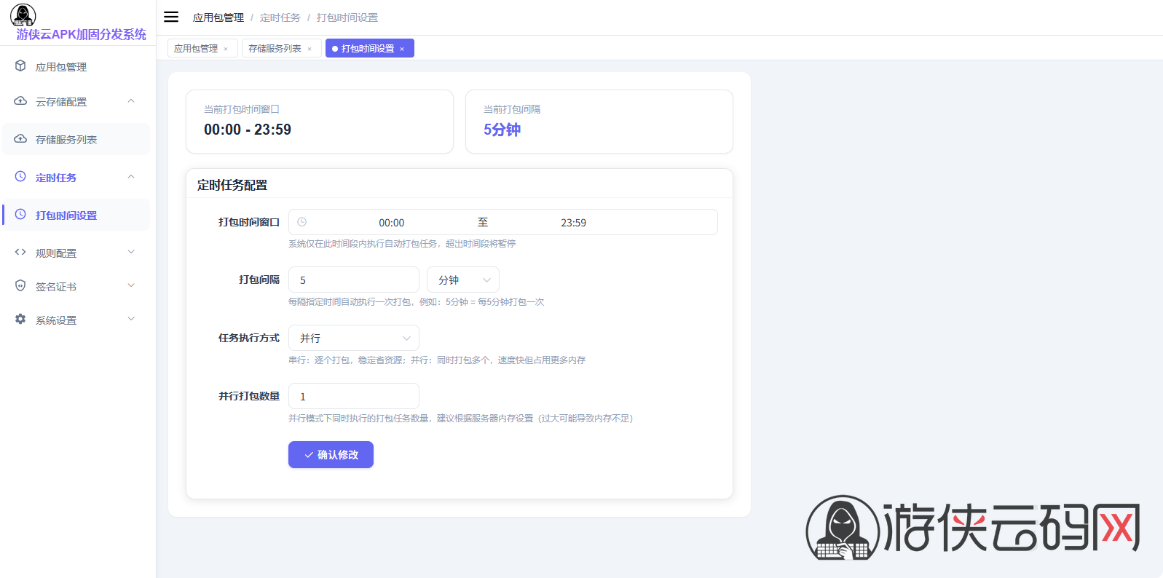Click the gear icon for 系统设置
The image size is (1163, 578).
pos(20,320)
